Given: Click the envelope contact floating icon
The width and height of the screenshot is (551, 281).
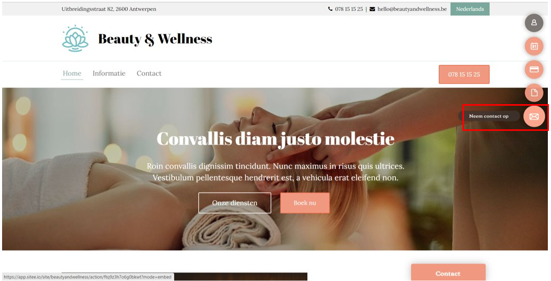Looking at the screenshot, I should pyautogui.click(x=534, y=117).
